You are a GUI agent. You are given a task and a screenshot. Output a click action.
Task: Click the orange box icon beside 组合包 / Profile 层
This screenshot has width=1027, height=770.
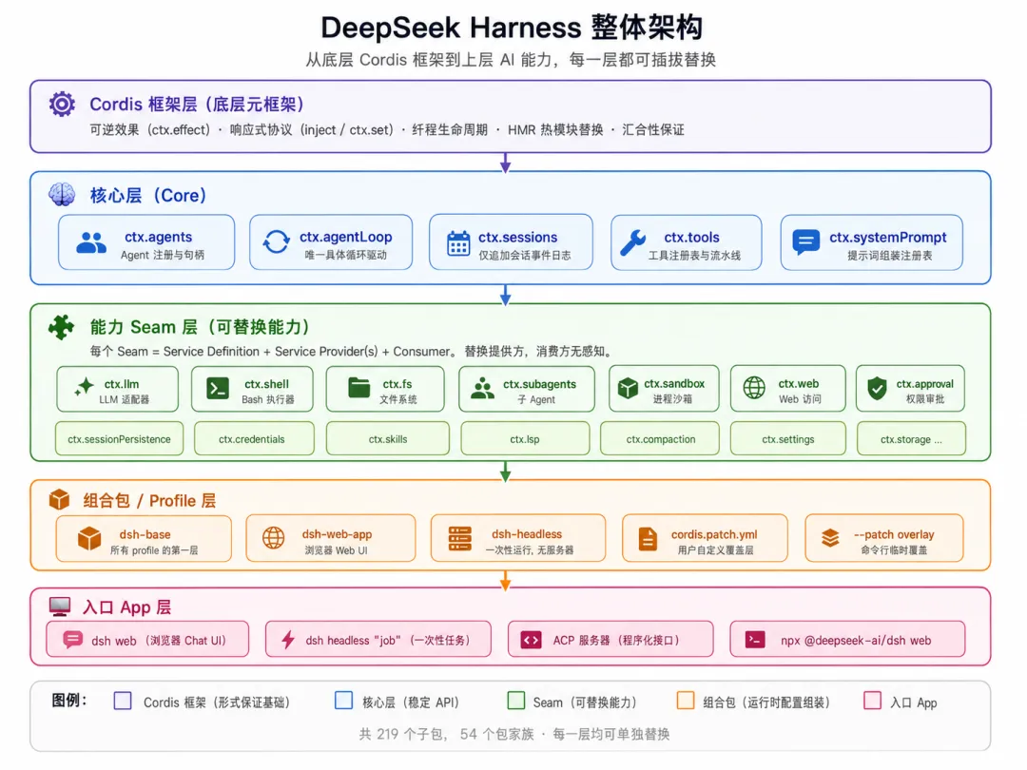point(60,500)
